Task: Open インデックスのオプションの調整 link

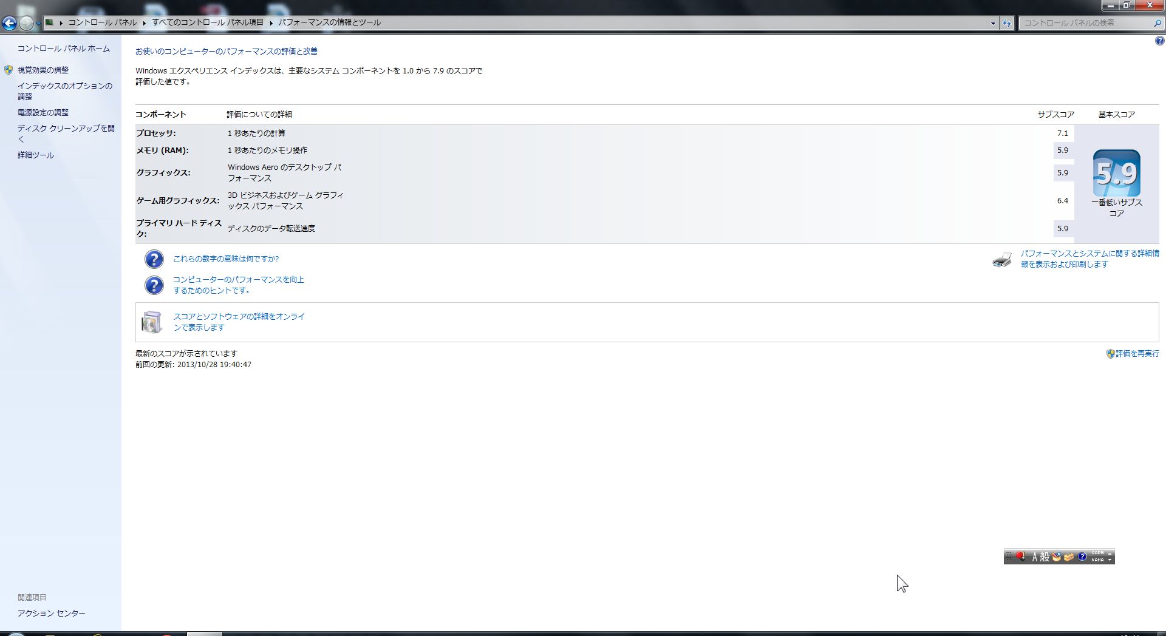Action: [65, 91]
